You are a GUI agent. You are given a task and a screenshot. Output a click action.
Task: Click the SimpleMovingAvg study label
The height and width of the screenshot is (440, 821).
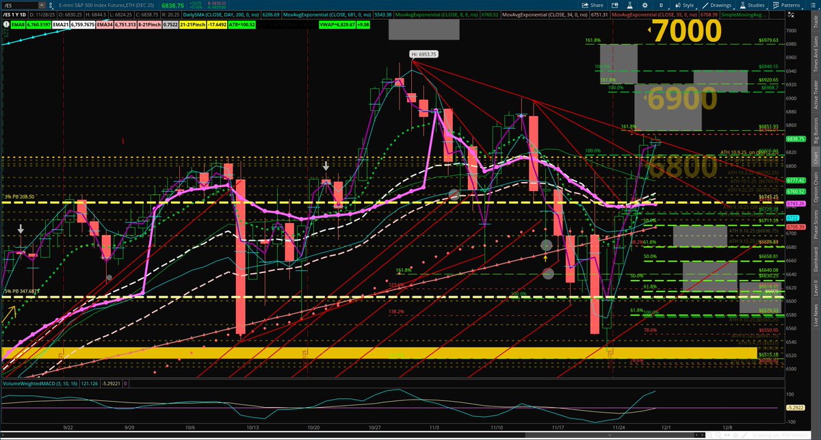(744, 15)
